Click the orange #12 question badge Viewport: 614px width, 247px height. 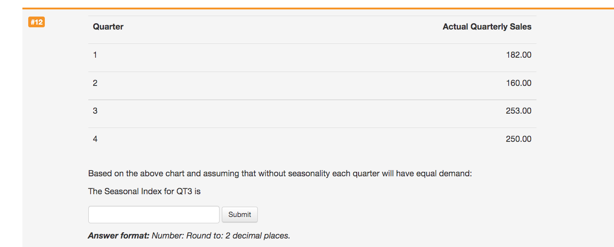click(36, 22)
